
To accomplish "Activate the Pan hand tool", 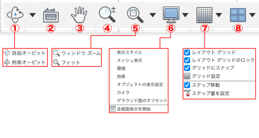I will pyautogui.click(x=79, y=15).
